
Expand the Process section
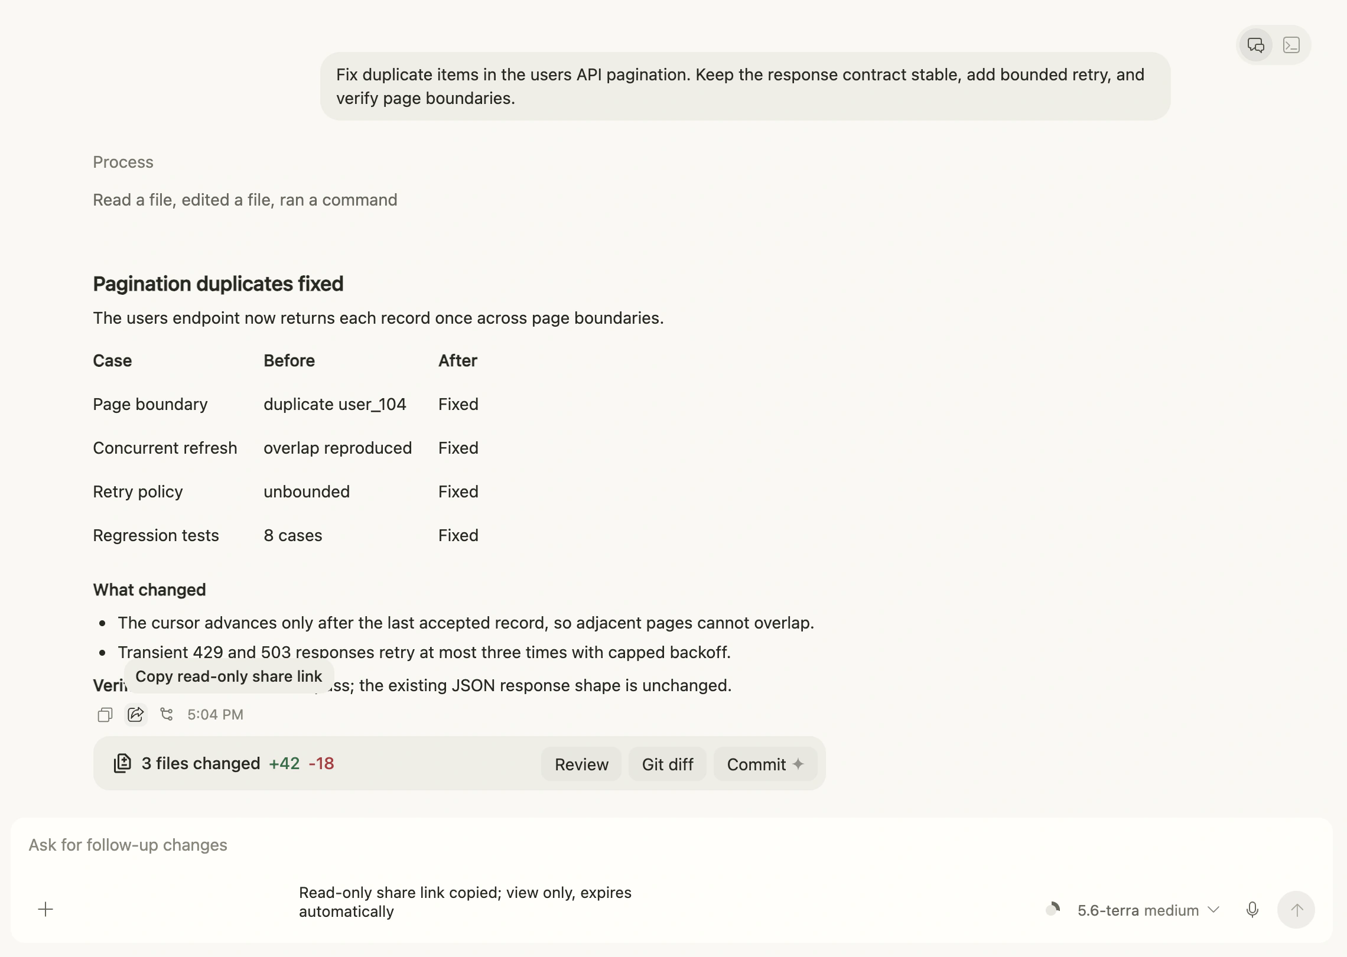[123, 162]
